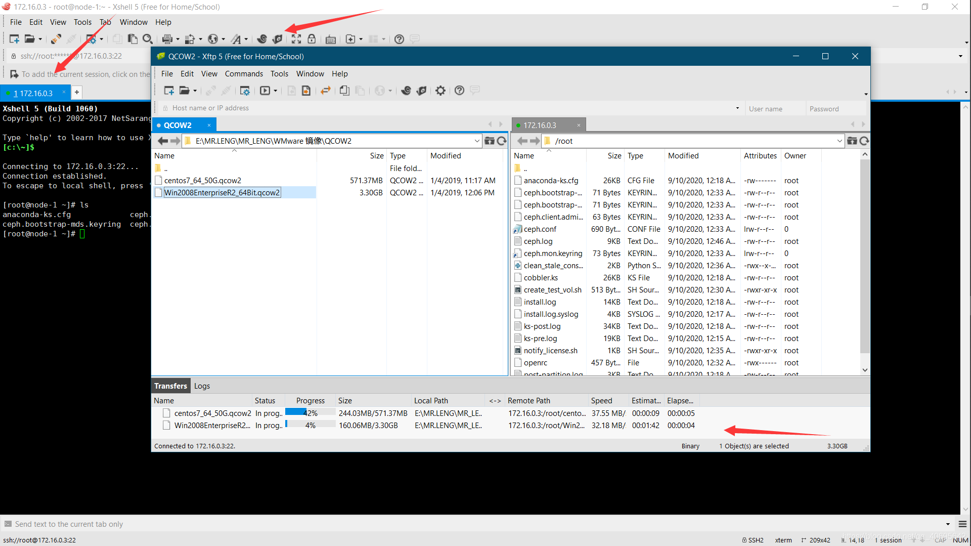Click the User name field
This screenshot has height=546, width=971.
click(x=775, y=109)
